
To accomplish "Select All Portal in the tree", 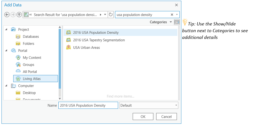I will [30, 72].
